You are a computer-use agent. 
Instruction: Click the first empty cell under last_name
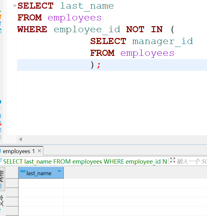click(x=41, y=183)
